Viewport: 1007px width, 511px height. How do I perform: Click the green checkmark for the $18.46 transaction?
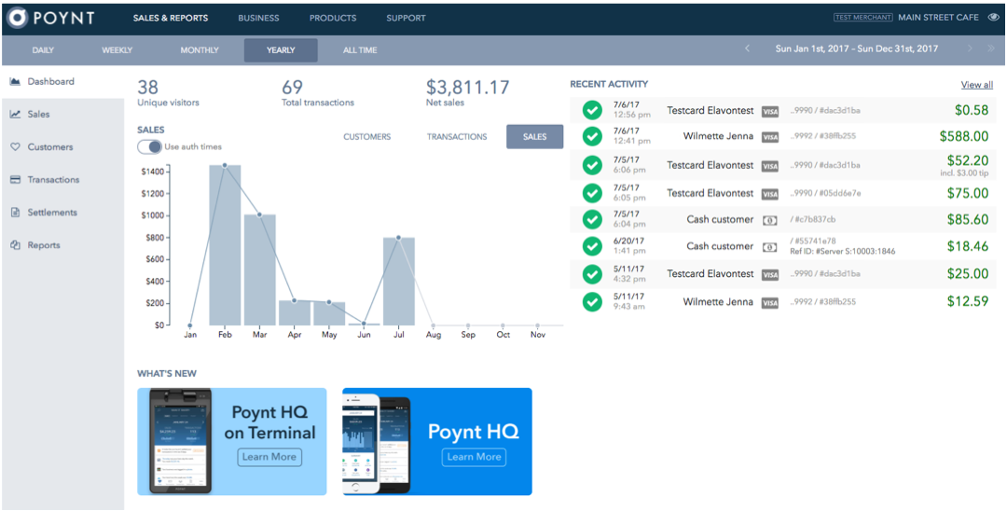coord(592,246)
